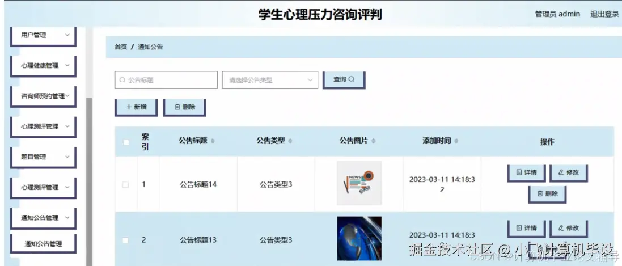Sort by 添加时间 using its arrow icon
This screenshot has width=622, height=266.
(x=456, y=141)
